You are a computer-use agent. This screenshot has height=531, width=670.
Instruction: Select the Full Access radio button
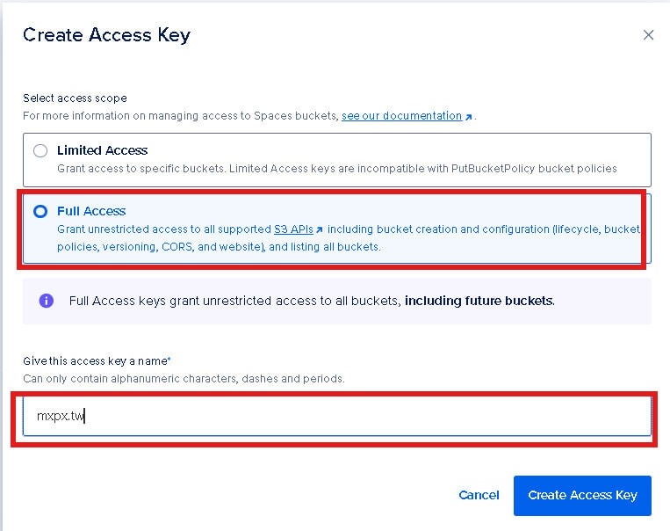click(x=40, y=211)
